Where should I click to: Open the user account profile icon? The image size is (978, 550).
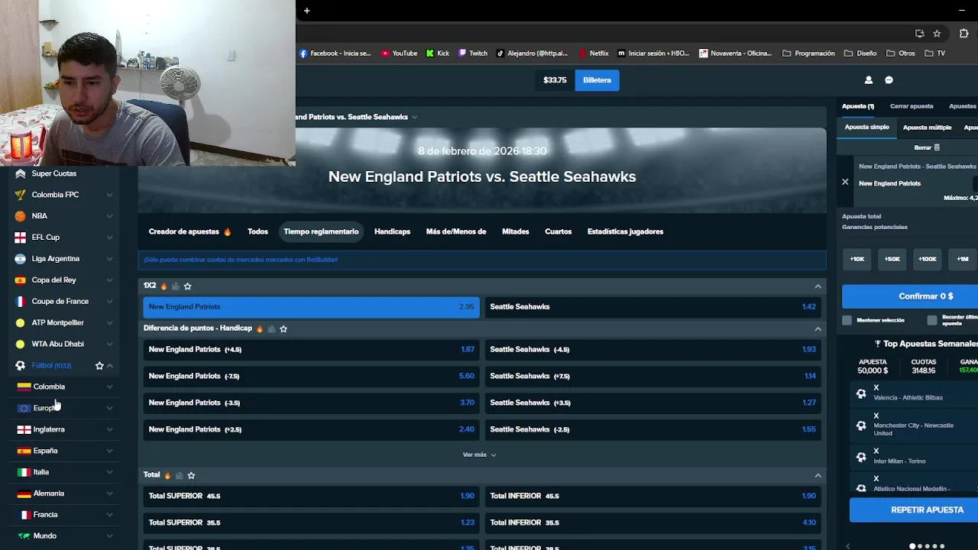coord(868,80)
